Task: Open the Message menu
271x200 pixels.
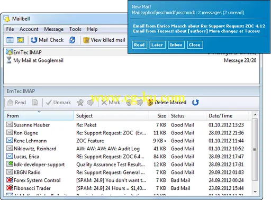Action: pyautogui.click(x=54, y=29)
